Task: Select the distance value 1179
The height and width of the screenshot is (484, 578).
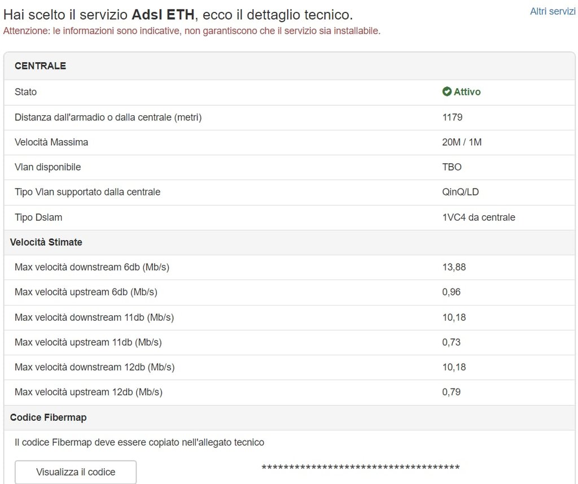Action: click(x=452, y=117)
